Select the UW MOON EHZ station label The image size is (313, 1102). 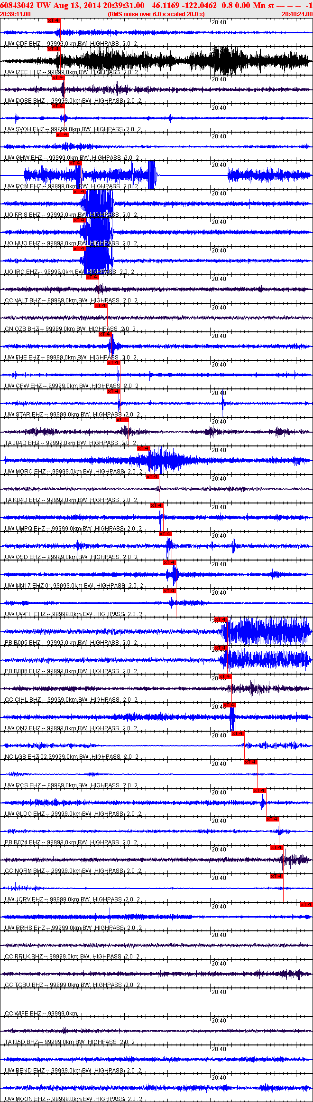pos(25,1099)
